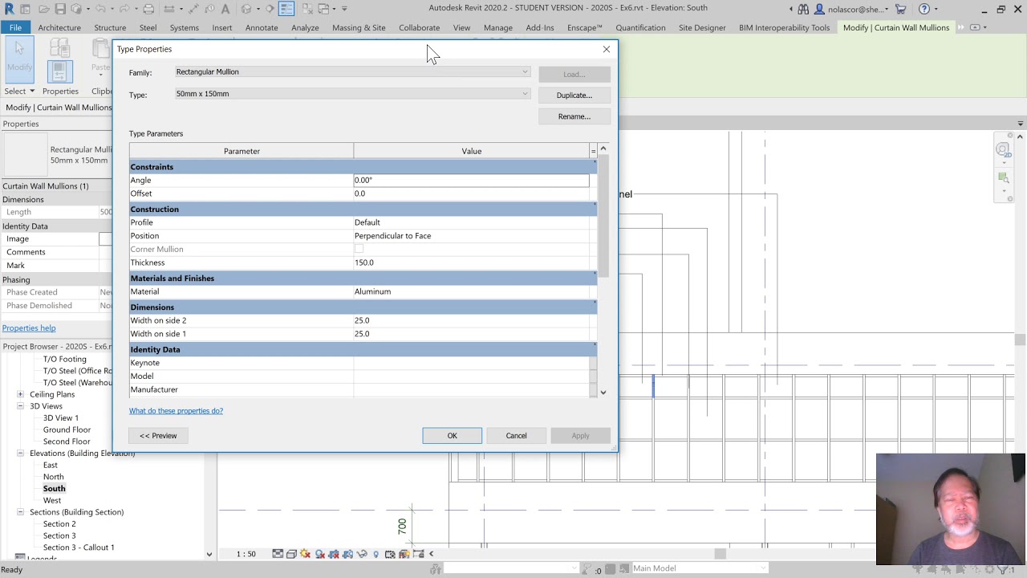Click the 1 : 50 view scale
Image resolution: width=1027 pixels, height=578 pixels.
click(246, 554)
